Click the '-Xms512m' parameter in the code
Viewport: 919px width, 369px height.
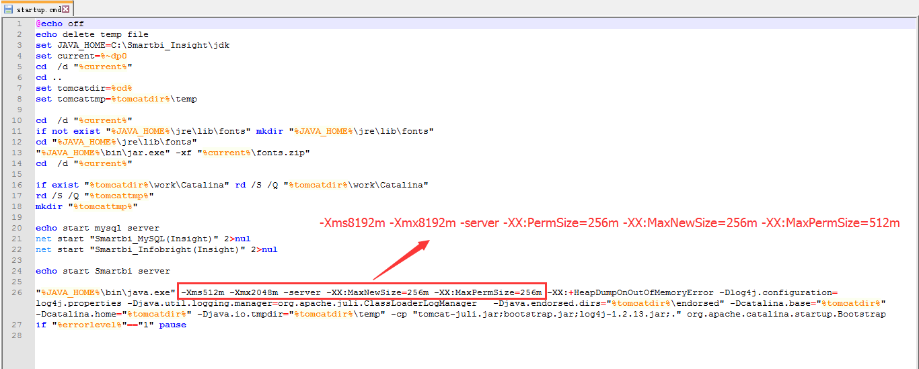click(x=203, y=292)
